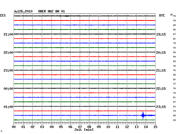
Task: Select the DC column header
Action: click(x=172, y=15)
